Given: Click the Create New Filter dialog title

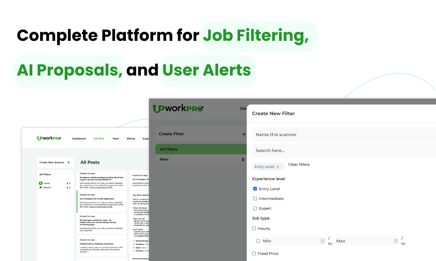Looking at the screenshot, I should click(x=273, y=113).
